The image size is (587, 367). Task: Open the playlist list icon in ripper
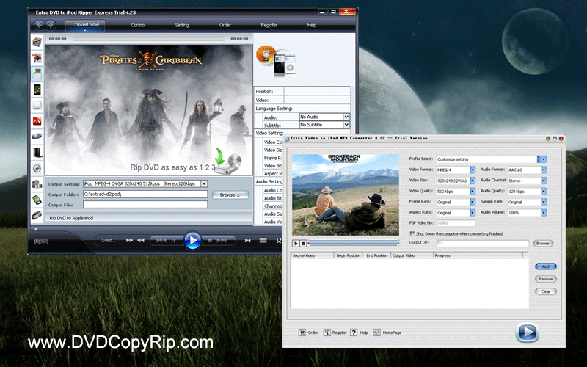click(x=263, y=241)
